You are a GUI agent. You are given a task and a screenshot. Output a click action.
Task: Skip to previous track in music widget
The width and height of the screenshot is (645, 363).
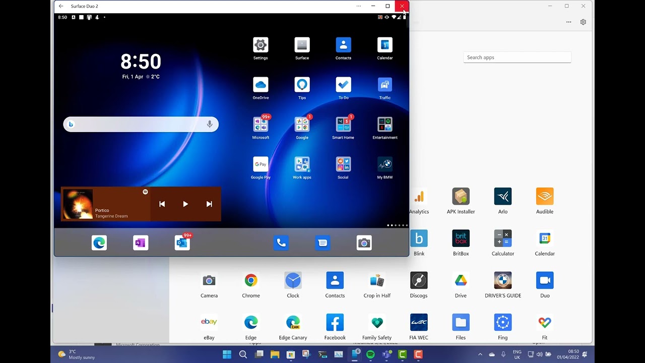pyautogui.click(x=162, y=204)
